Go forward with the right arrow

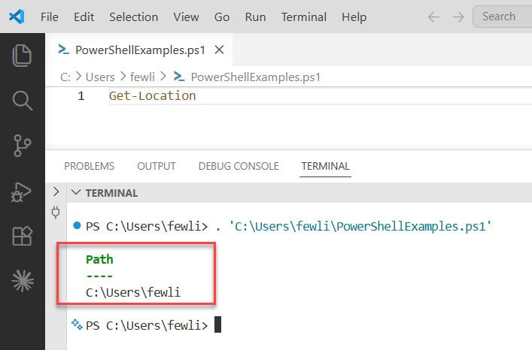[458, 17]
